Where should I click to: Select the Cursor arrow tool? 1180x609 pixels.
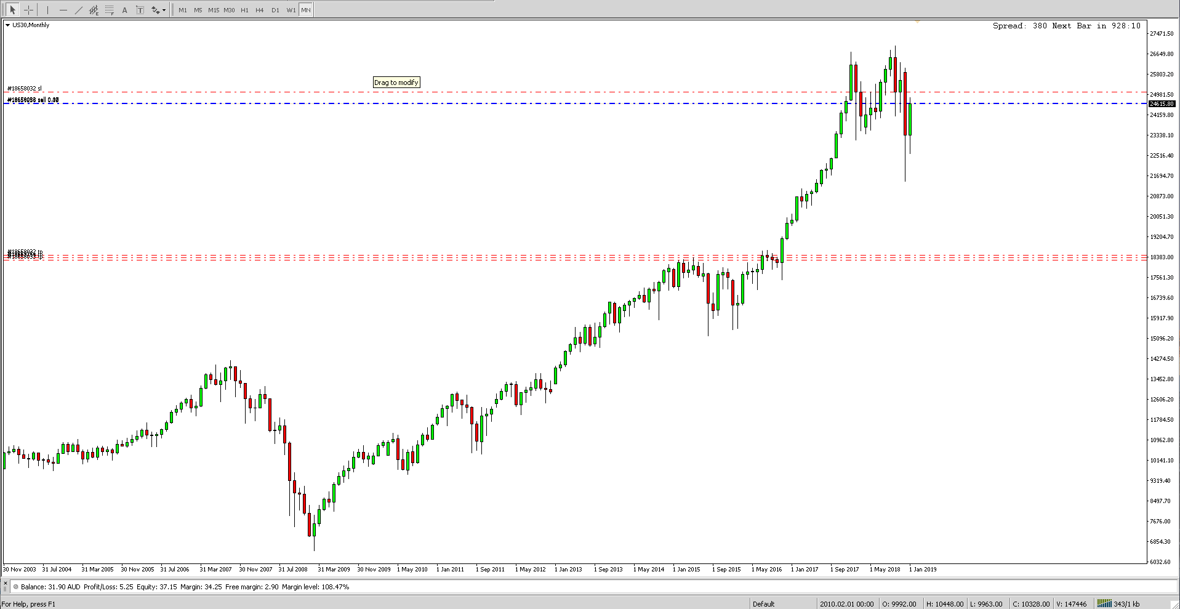pos(12,10)
